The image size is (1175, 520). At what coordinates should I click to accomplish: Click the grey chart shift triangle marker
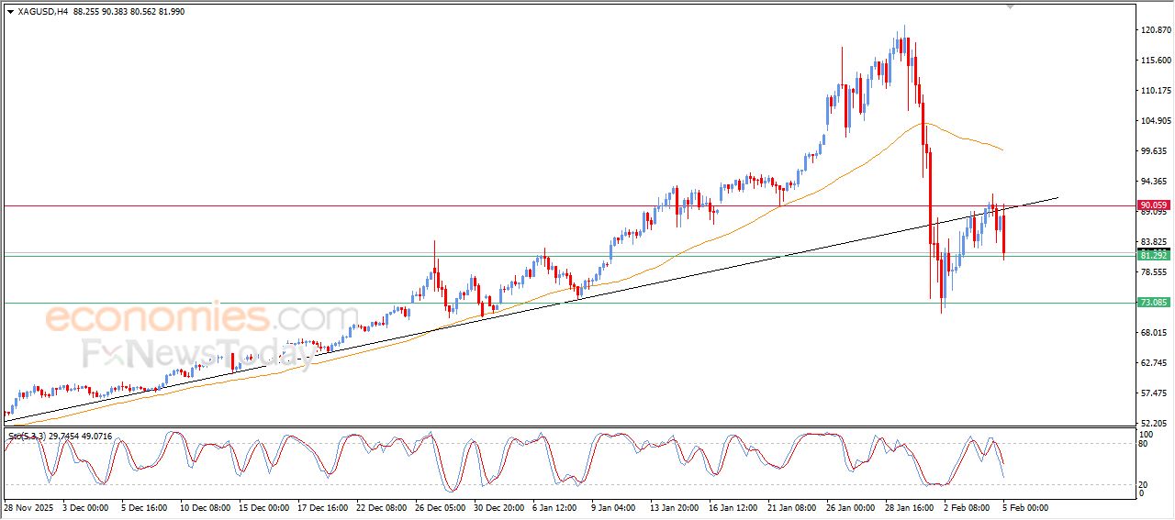coord(1011,6)
